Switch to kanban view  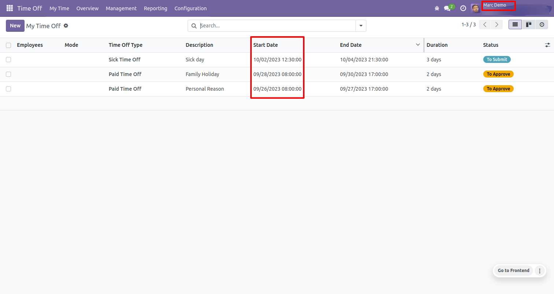pyautogui.click(x=528, y=24)
